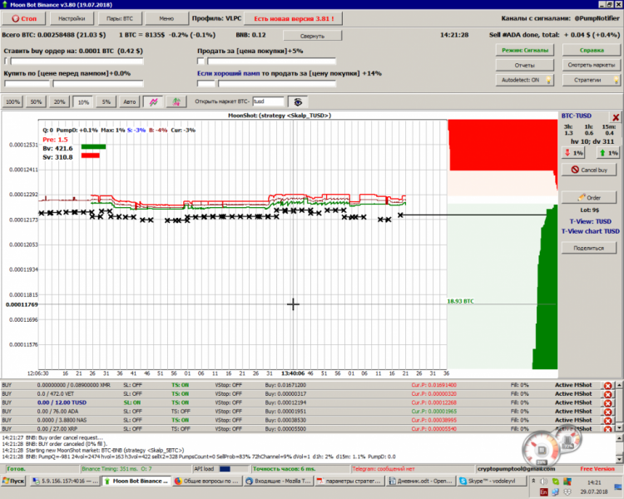Select the 5% order size button

tap(106, 101)
